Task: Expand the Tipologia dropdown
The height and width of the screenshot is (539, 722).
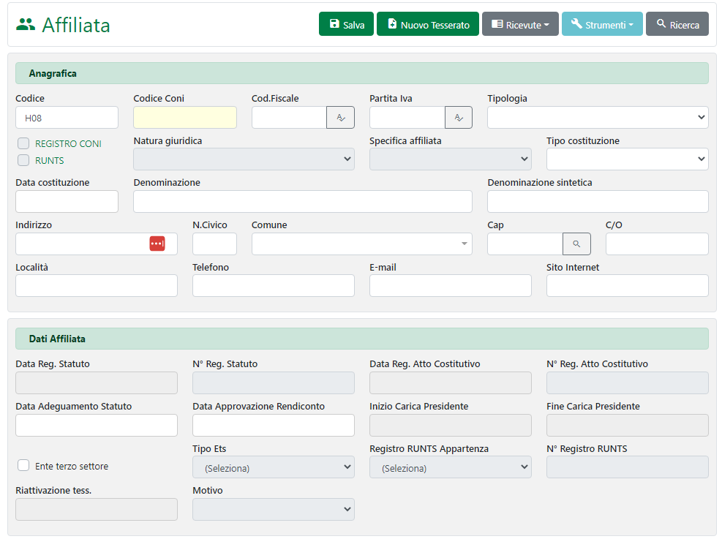Action: click(598, 118)
